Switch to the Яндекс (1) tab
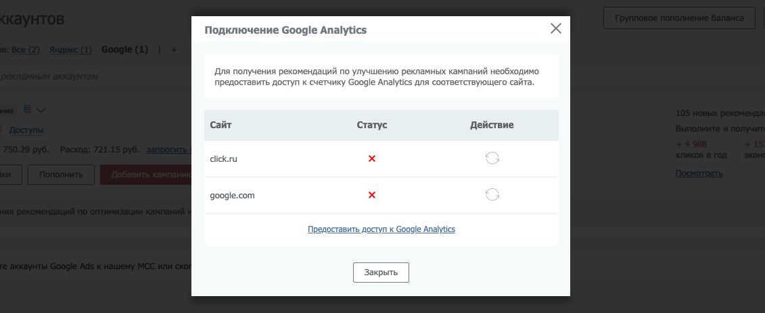 pos(70,50)
